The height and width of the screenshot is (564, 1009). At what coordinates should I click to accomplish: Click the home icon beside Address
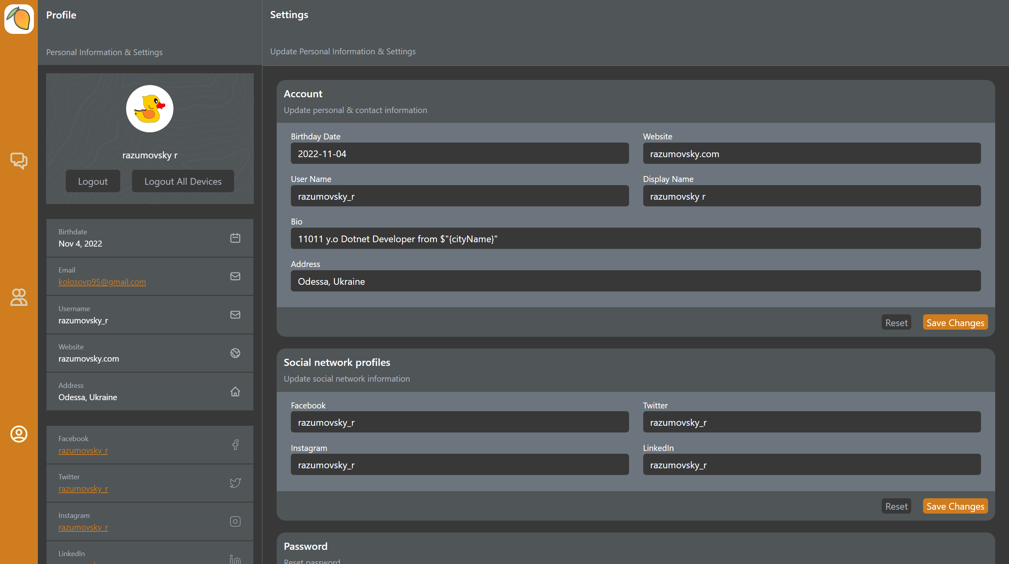click(235, 391)
